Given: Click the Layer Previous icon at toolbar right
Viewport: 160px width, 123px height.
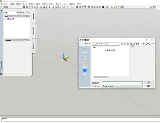Looking at the screenshot, I should pyautogui.click(x=154, y=7).
